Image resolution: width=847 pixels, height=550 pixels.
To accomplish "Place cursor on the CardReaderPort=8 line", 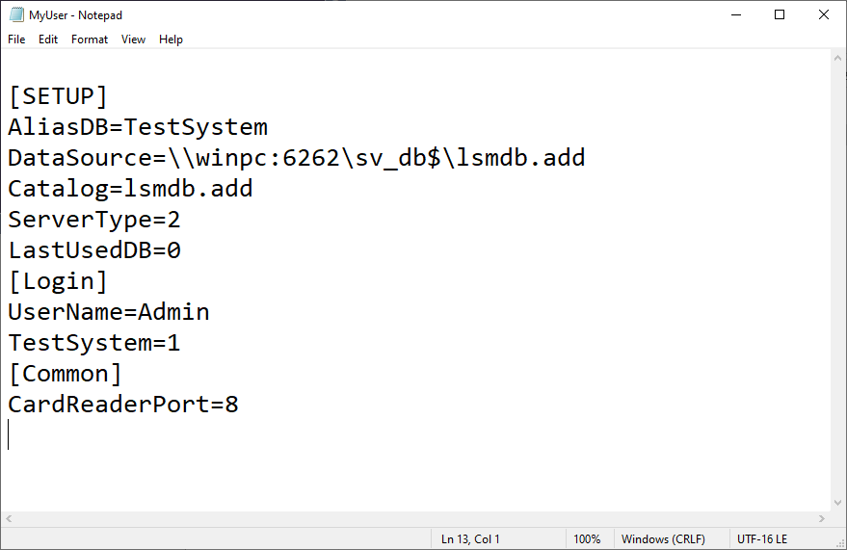I will click(123, 405).
